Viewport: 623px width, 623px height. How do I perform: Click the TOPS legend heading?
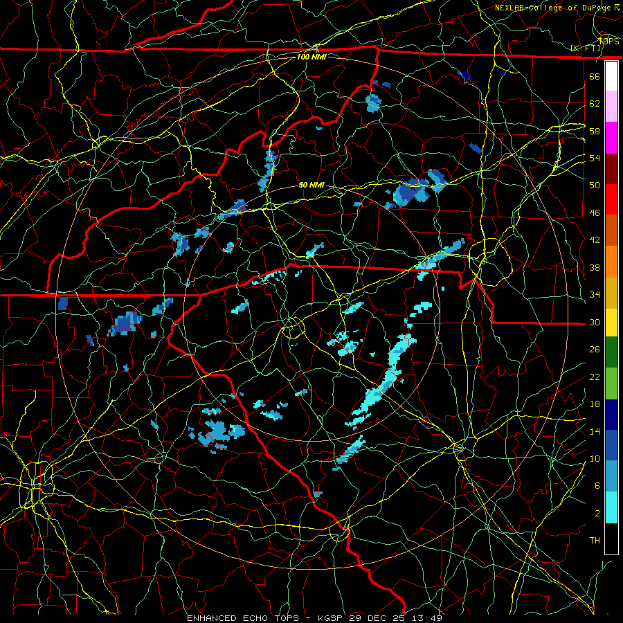pyautogui.click(x=608, y=42)
